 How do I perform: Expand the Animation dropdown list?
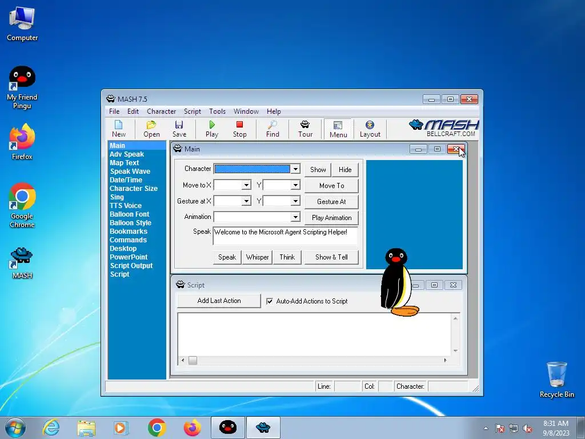coord(295,217)
